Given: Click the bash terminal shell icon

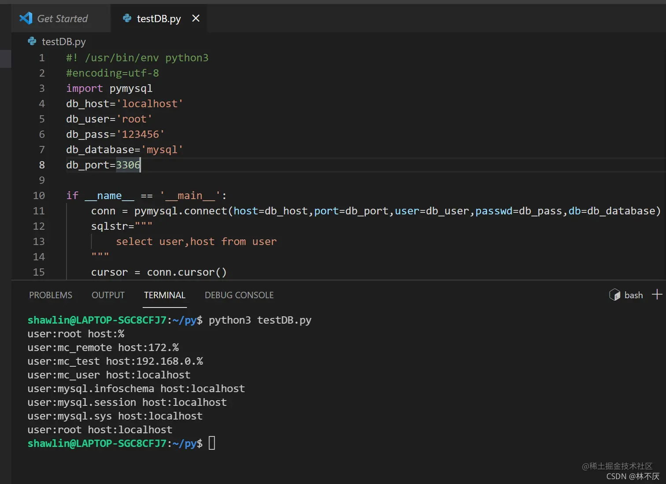Looking at the screenshot, I should (x=614, y=295).
